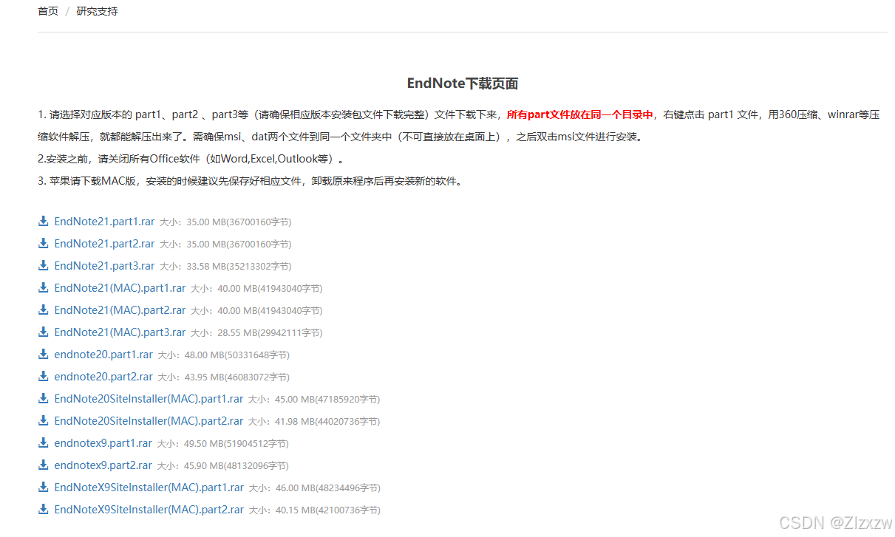Download the EndNote21.part2.rar file link
This screenshot has width=895, height=537.
coord(104,244)
